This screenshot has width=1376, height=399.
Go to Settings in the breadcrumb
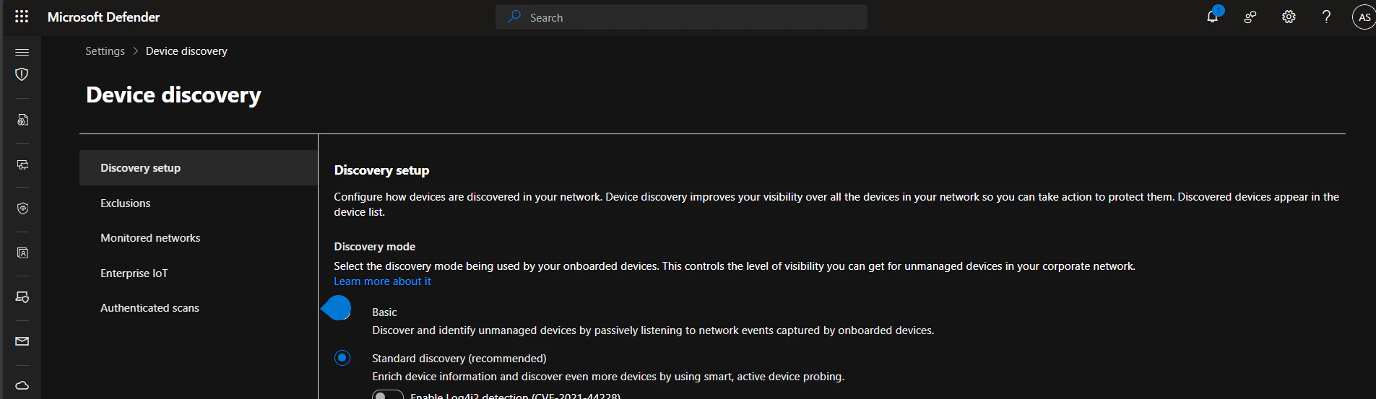pos(105,51)
